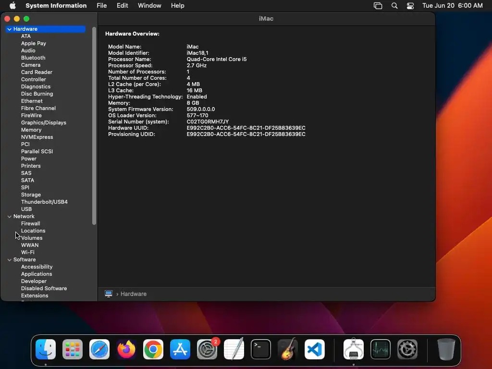Select Hardware in the path bar
The image size is (492, 369).
coord(134,294)
